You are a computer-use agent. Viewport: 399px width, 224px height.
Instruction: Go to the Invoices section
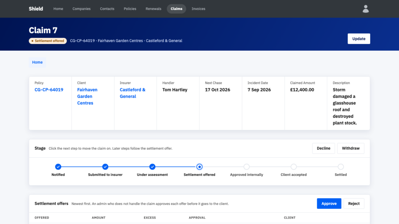198,9
